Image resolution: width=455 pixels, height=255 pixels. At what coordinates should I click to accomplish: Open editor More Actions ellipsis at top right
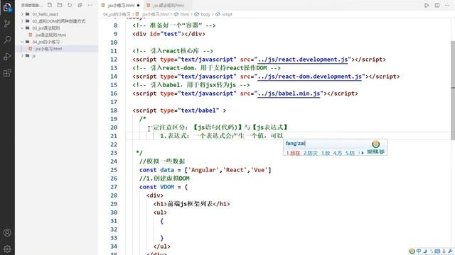[447, 5]
